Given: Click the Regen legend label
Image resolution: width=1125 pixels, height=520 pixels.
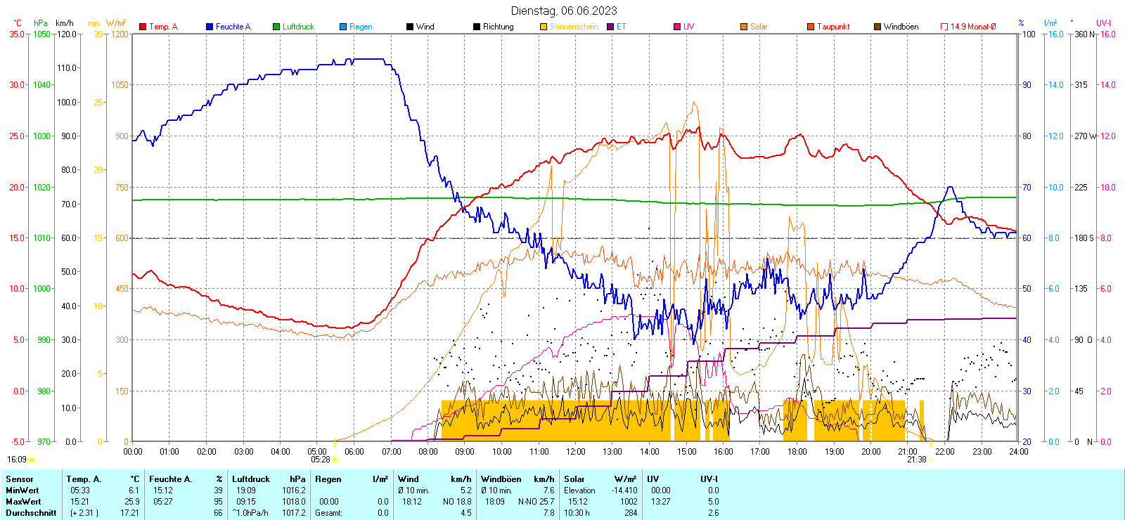Looking at the screenshot, I should point(361,27).
